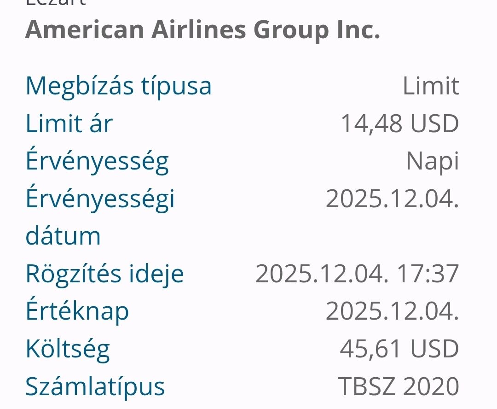Screen dimensions: 497x409
Task: Click the Értéknap label
Action: click(x=77, y=311)
